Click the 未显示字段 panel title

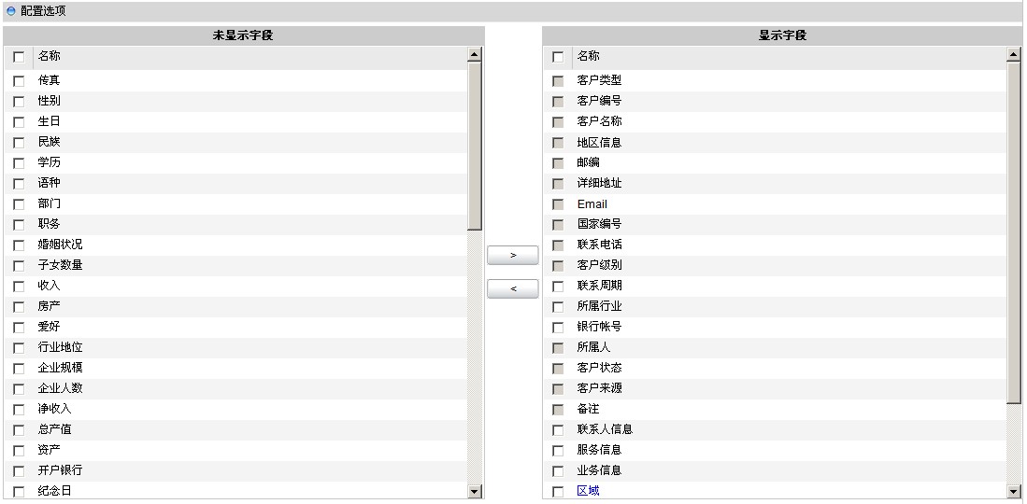243,35
